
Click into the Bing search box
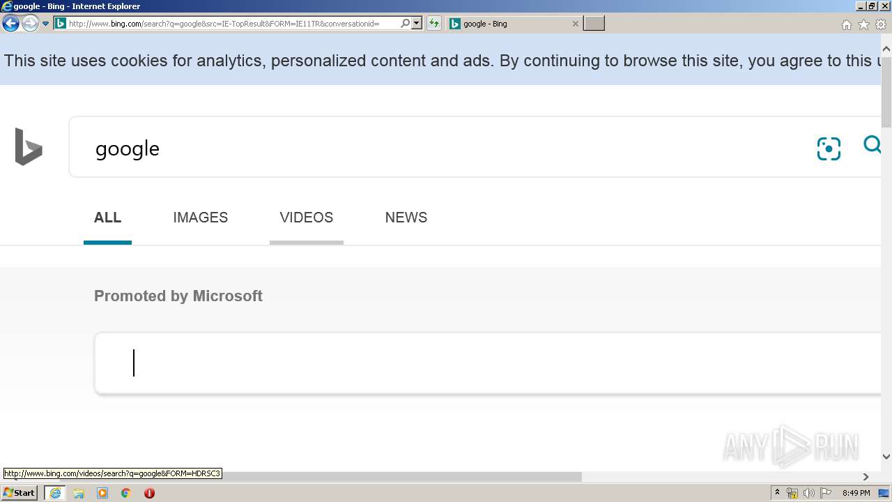[446, 149]
